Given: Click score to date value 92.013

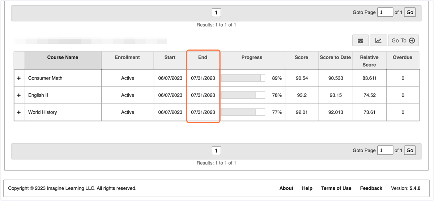Looking at the screenshot, I should (x=336, y=112).
